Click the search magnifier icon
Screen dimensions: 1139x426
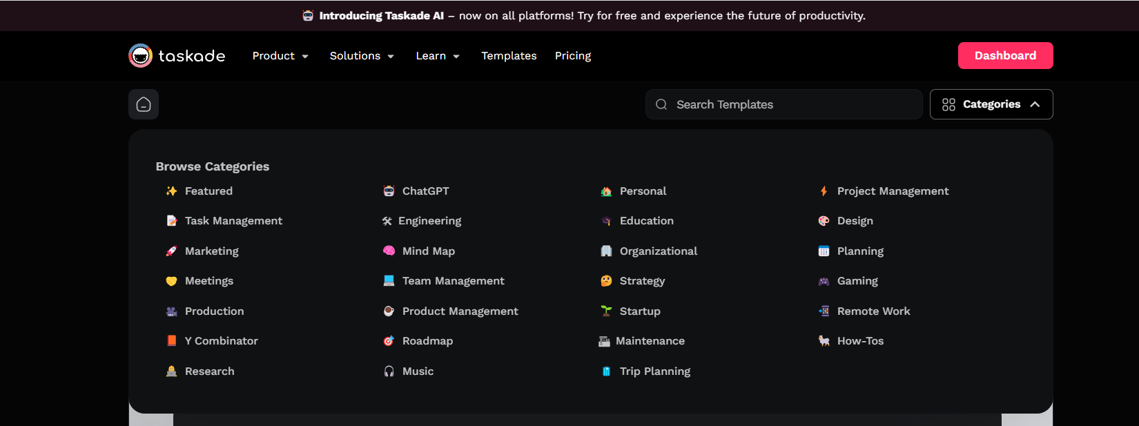(661, 104)
